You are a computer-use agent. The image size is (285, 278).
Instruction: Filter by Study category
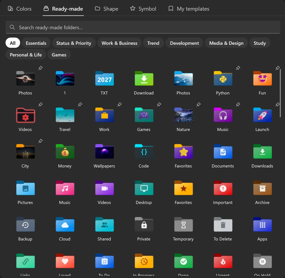tap(260, 43)
